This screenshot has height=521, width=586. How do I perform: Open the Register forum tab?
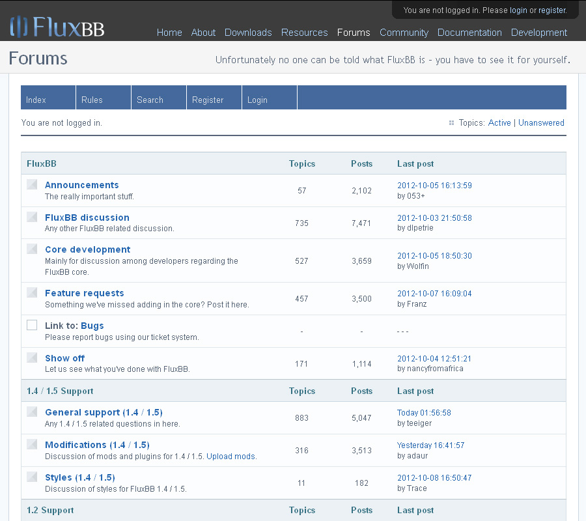tap(214, 98)
